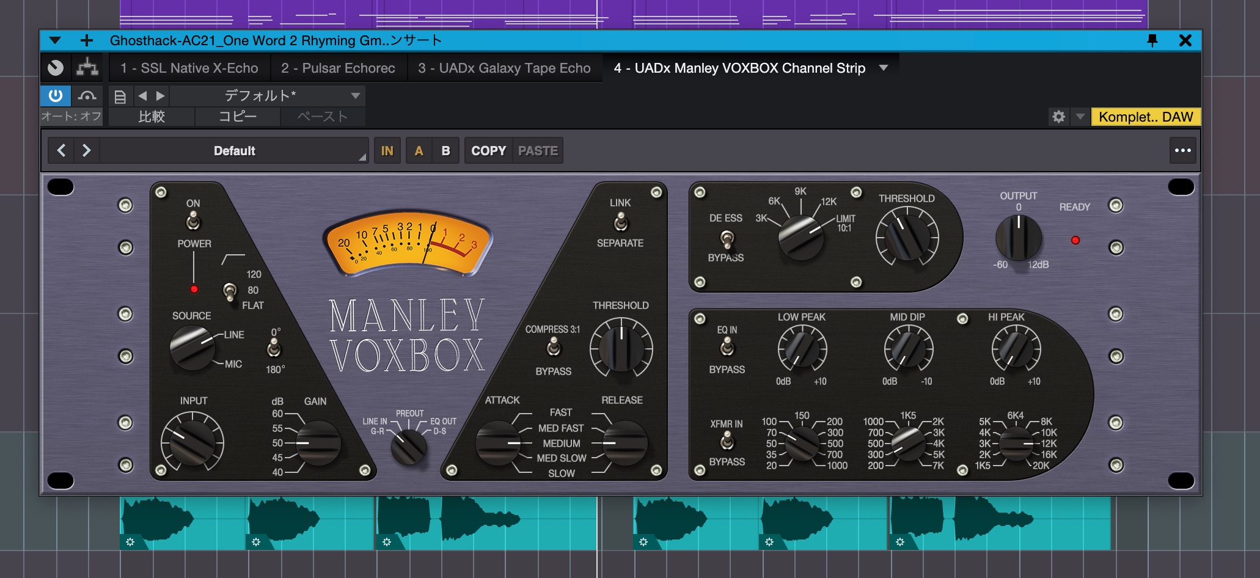Open the デフォルト* preset dropdown

pos(268,96)
